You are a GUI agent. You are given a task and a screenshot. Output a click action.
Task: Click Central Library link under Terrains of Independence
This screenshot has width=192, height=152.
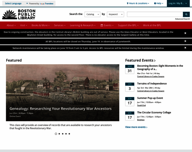coord(151,91)
